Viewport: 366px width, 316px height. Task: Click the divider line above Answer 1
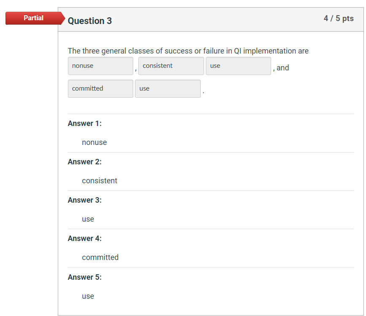[x=211, y=113]
